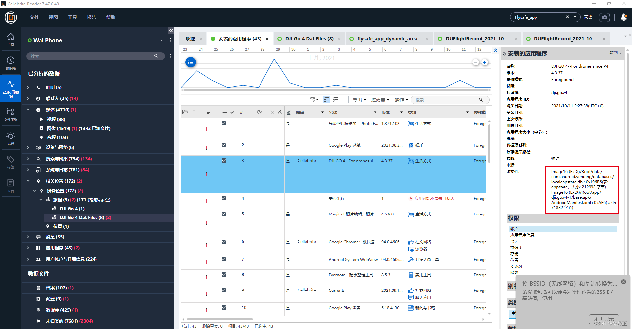Click the screenshot capture icon in the top bar
This screenshot has height=329, width=632.
click(604, 17)
